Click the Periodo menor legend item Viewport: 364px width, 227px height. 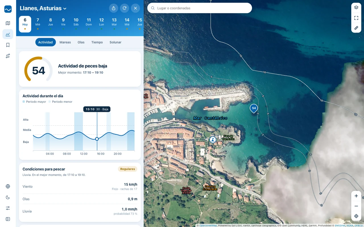click(x=60, y=102)
